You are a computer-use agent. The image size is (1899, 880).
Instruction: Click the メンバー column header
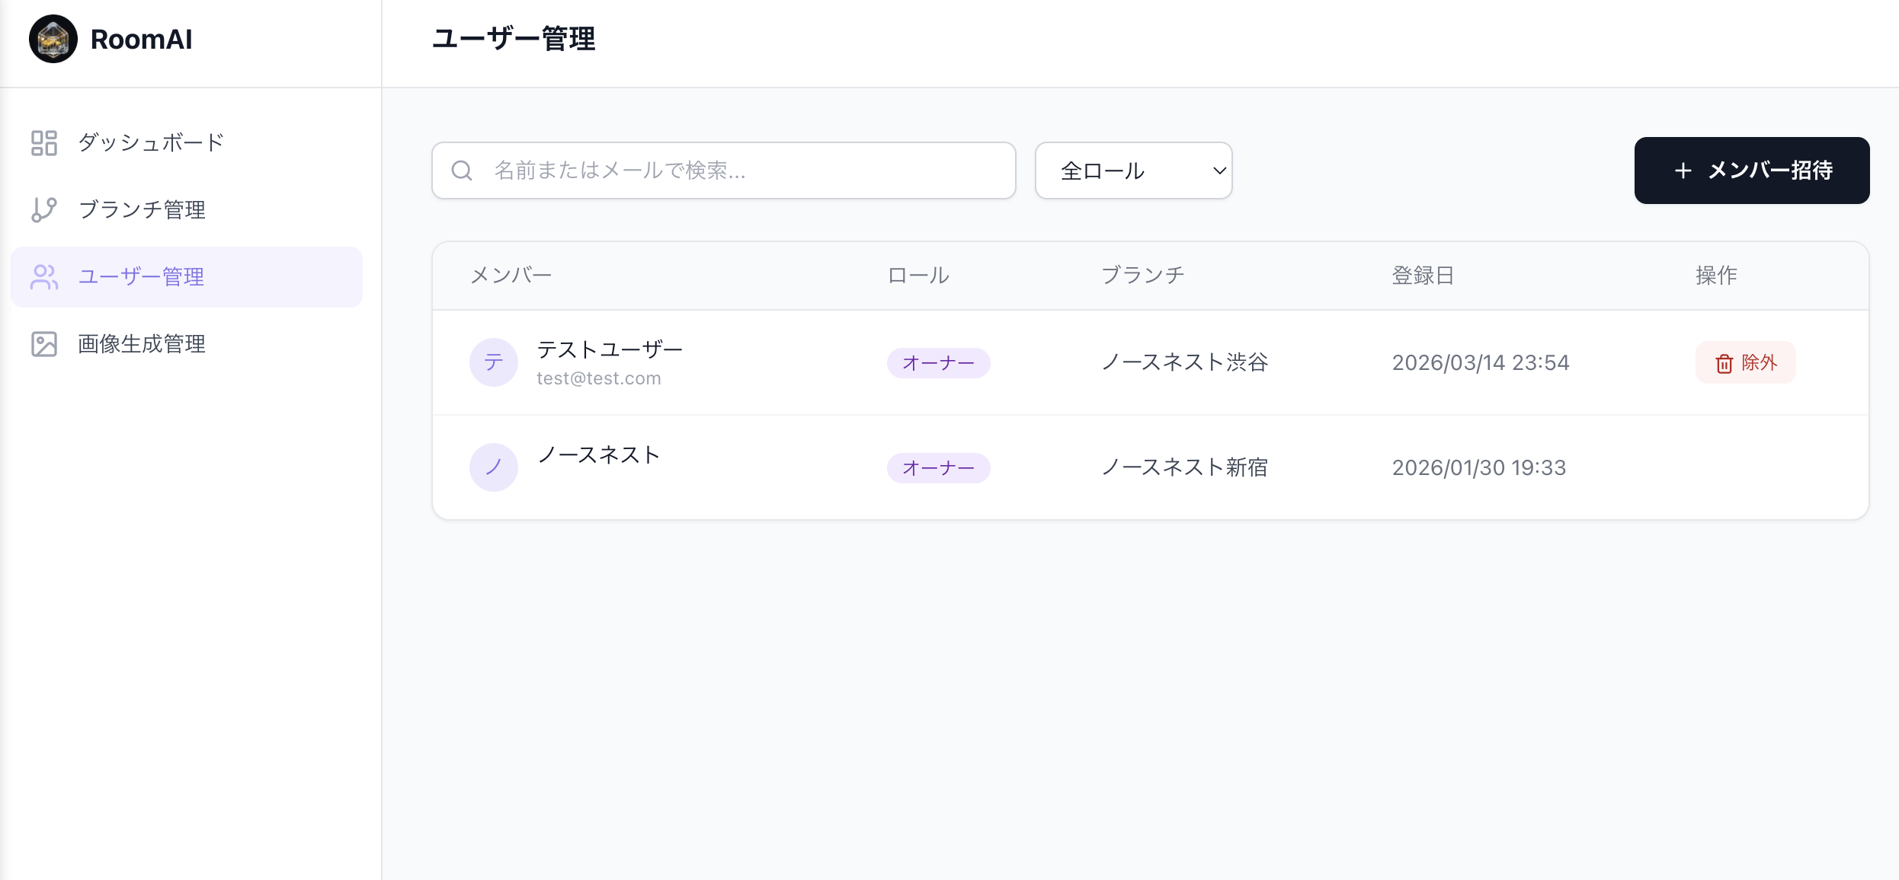coord(511,275)
